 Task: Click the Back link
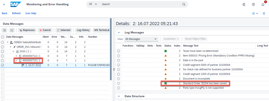[x=4, y=13]
